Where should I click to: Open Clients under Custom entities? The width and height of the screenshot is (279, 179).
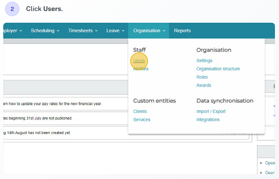pos(140,111)
